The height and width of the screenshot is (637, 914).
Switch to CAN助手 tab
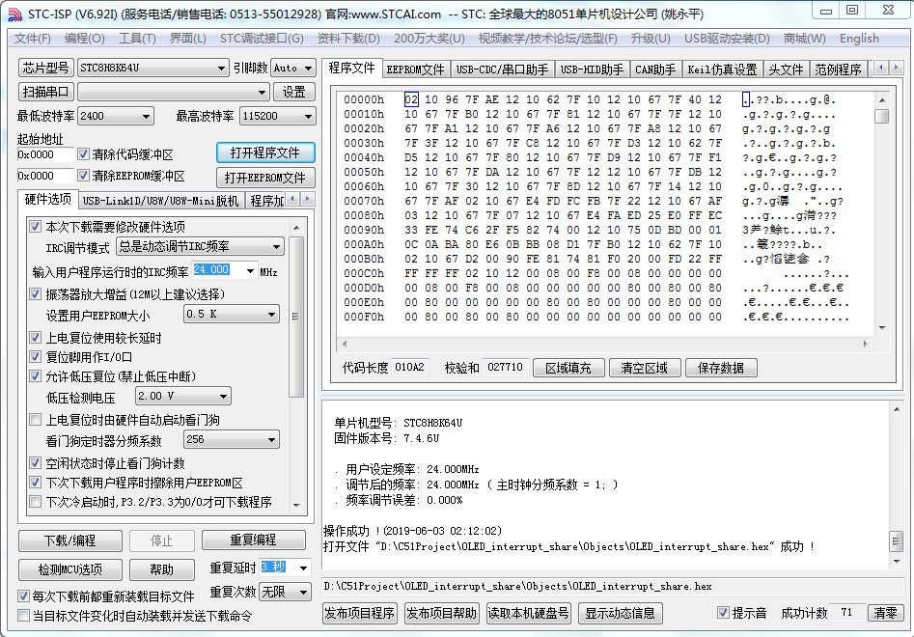[x=655, y=69]
